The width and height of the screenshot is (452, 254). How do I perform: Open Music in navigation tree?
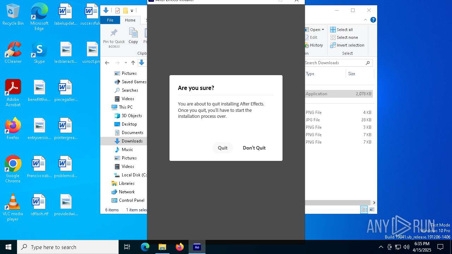[x=124, y=150]
